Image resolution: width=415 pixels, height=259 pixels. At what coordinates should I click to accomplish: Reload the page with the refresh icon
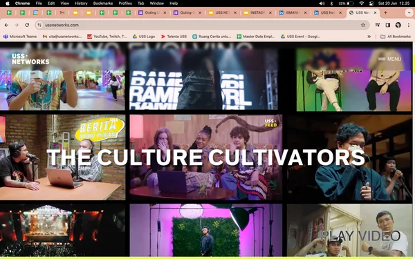[27, 25]
